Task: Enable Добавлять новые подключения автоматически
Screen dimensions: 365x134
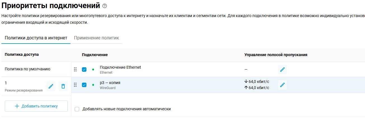Action: coord(77,109)
